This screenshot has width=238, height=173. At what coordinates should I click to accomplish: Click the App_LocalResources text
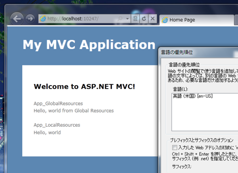coord(57,125)
